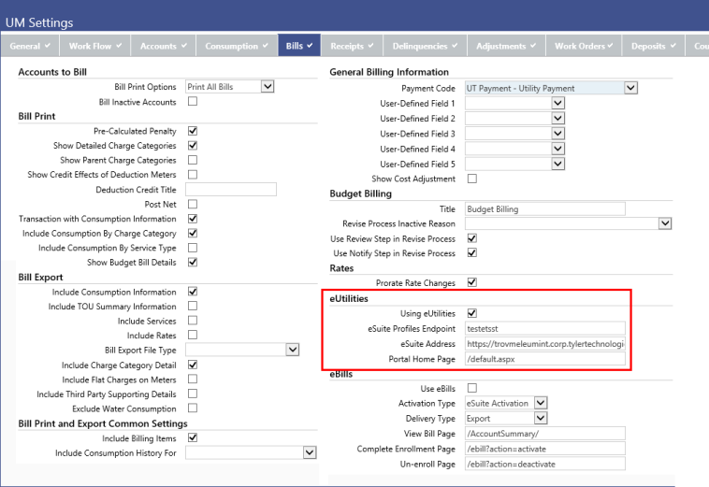Expand the eBills Activation Type dropdown
Screen dimensions: 709x487
click(x=541, y=403)
